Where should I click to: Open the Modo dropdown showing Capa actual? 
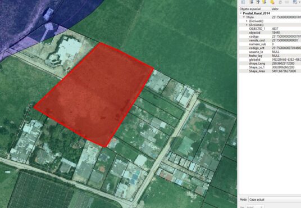tap(275, 200)
